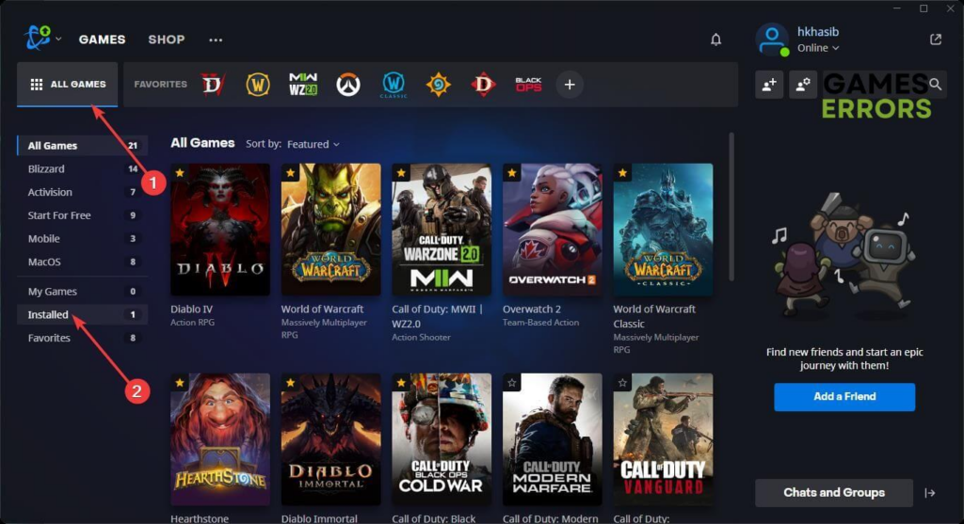This screenshot has width=964, height=524.
Task: Open the Favorites sidebar list
Action: [83, 338]
